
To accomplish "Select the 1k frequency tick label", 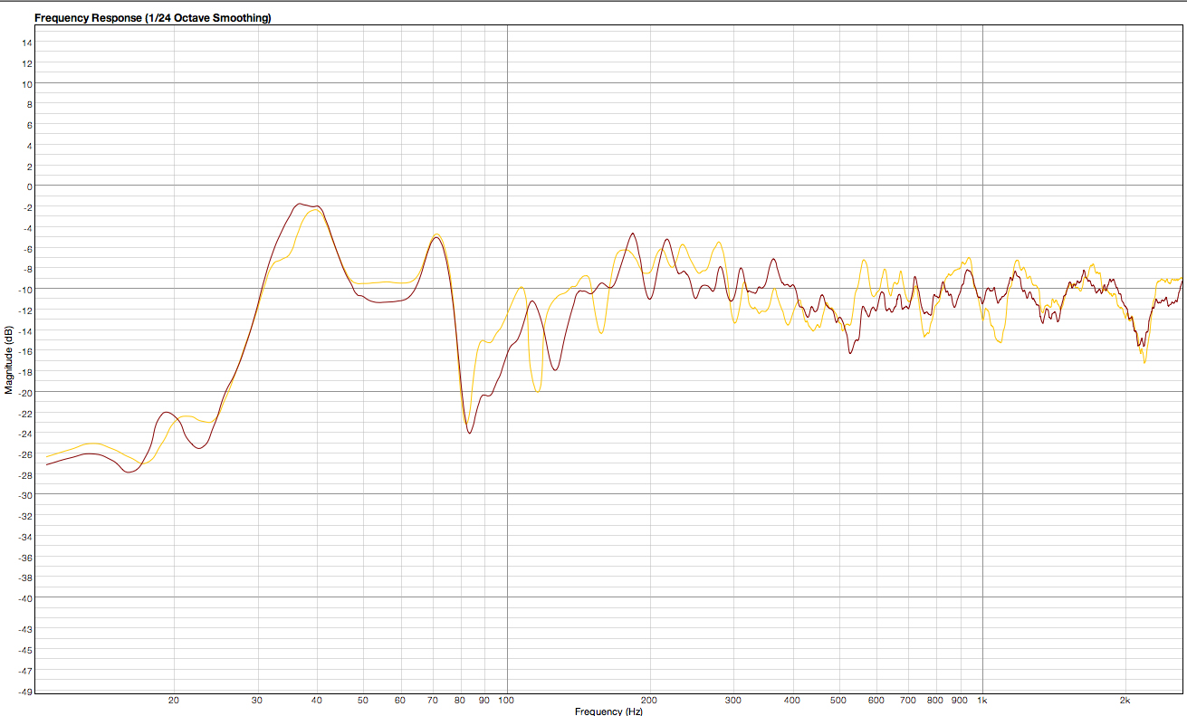I will point(981,701).
